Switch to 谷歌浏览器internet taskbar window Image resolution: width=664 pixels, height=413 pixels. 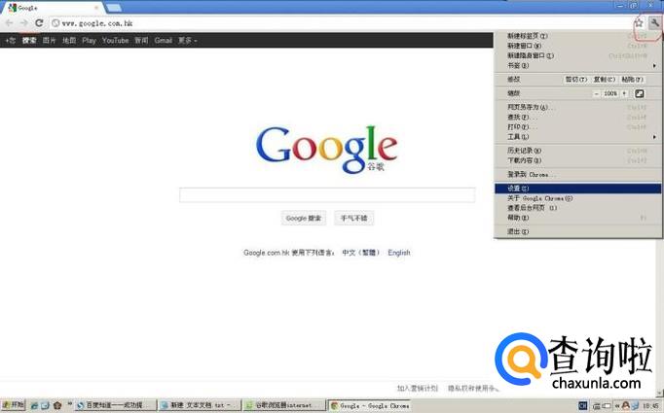(x=284, y=405)
